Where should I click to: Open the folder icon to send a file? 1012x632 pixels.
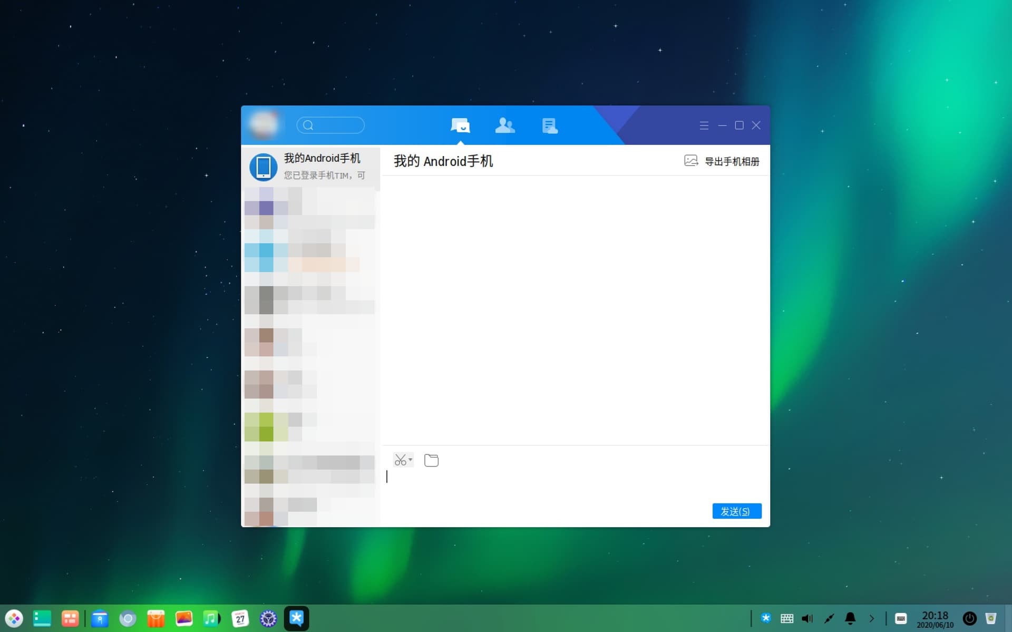pos(431,460)
